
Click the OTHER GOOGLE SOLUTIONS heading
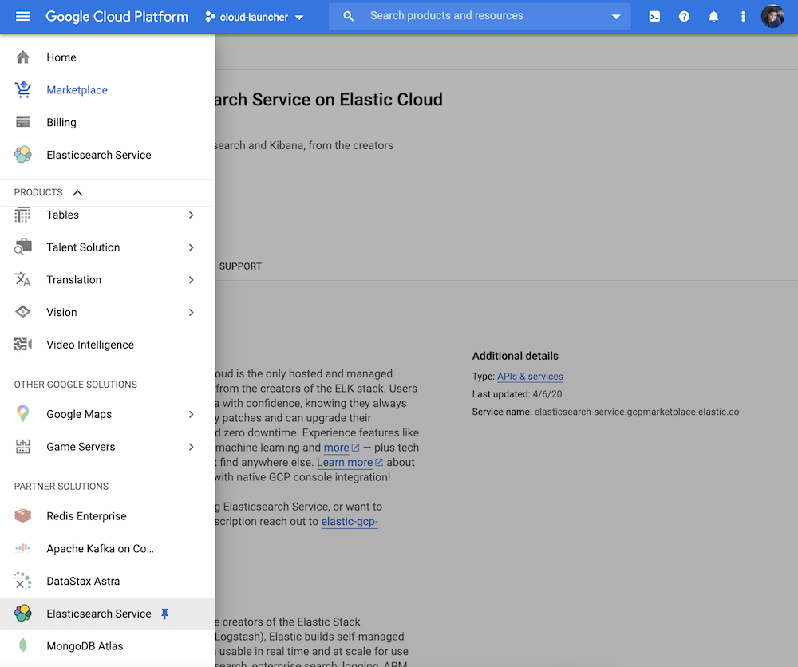tap(75, 385)
